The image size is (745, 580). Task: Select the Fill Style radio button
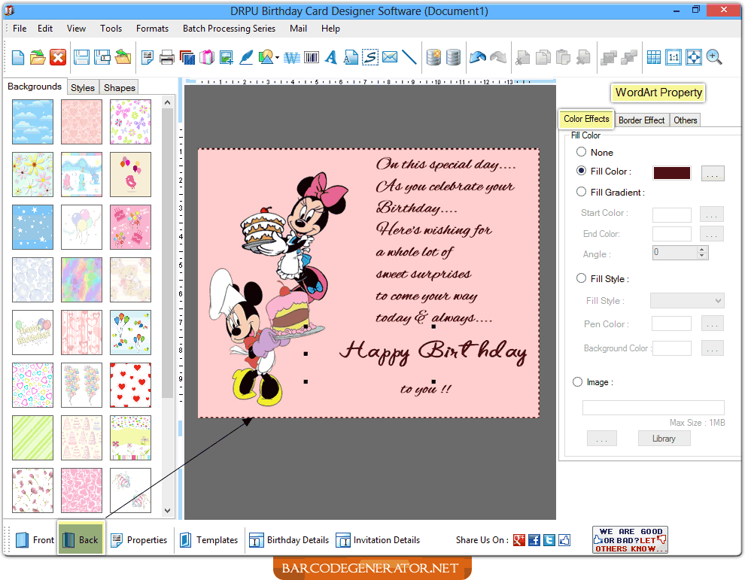pos(581,278)
